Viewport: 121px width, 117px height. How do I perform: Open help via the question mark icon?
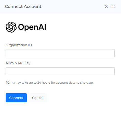point(106,7)
